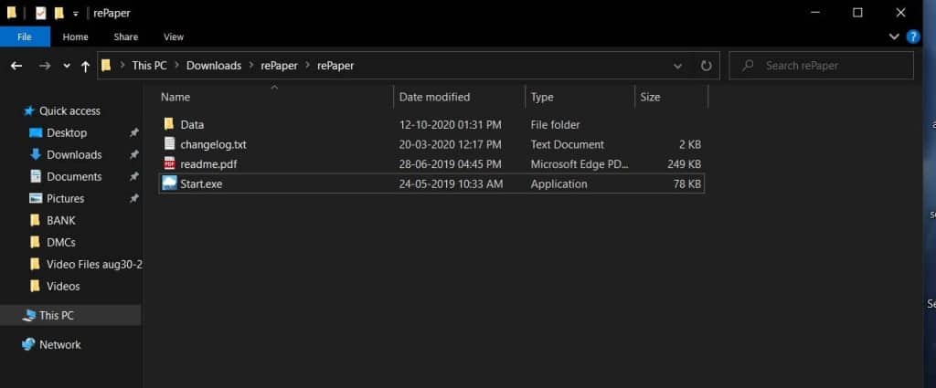This screenshot has width=936, height=388.
Task: Go forward with the right arrow
Action: [x=45, y=66]
